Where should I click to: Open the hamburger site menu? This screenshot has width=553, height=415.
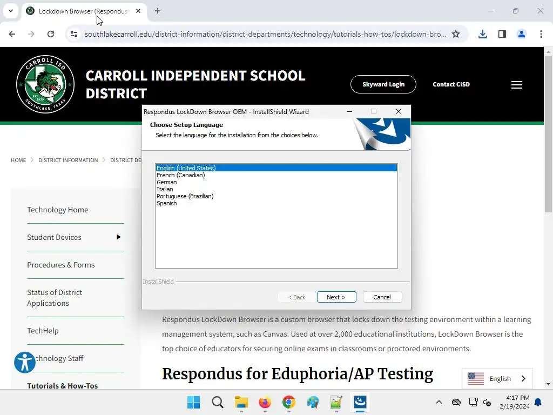click(x=517, y=85)
